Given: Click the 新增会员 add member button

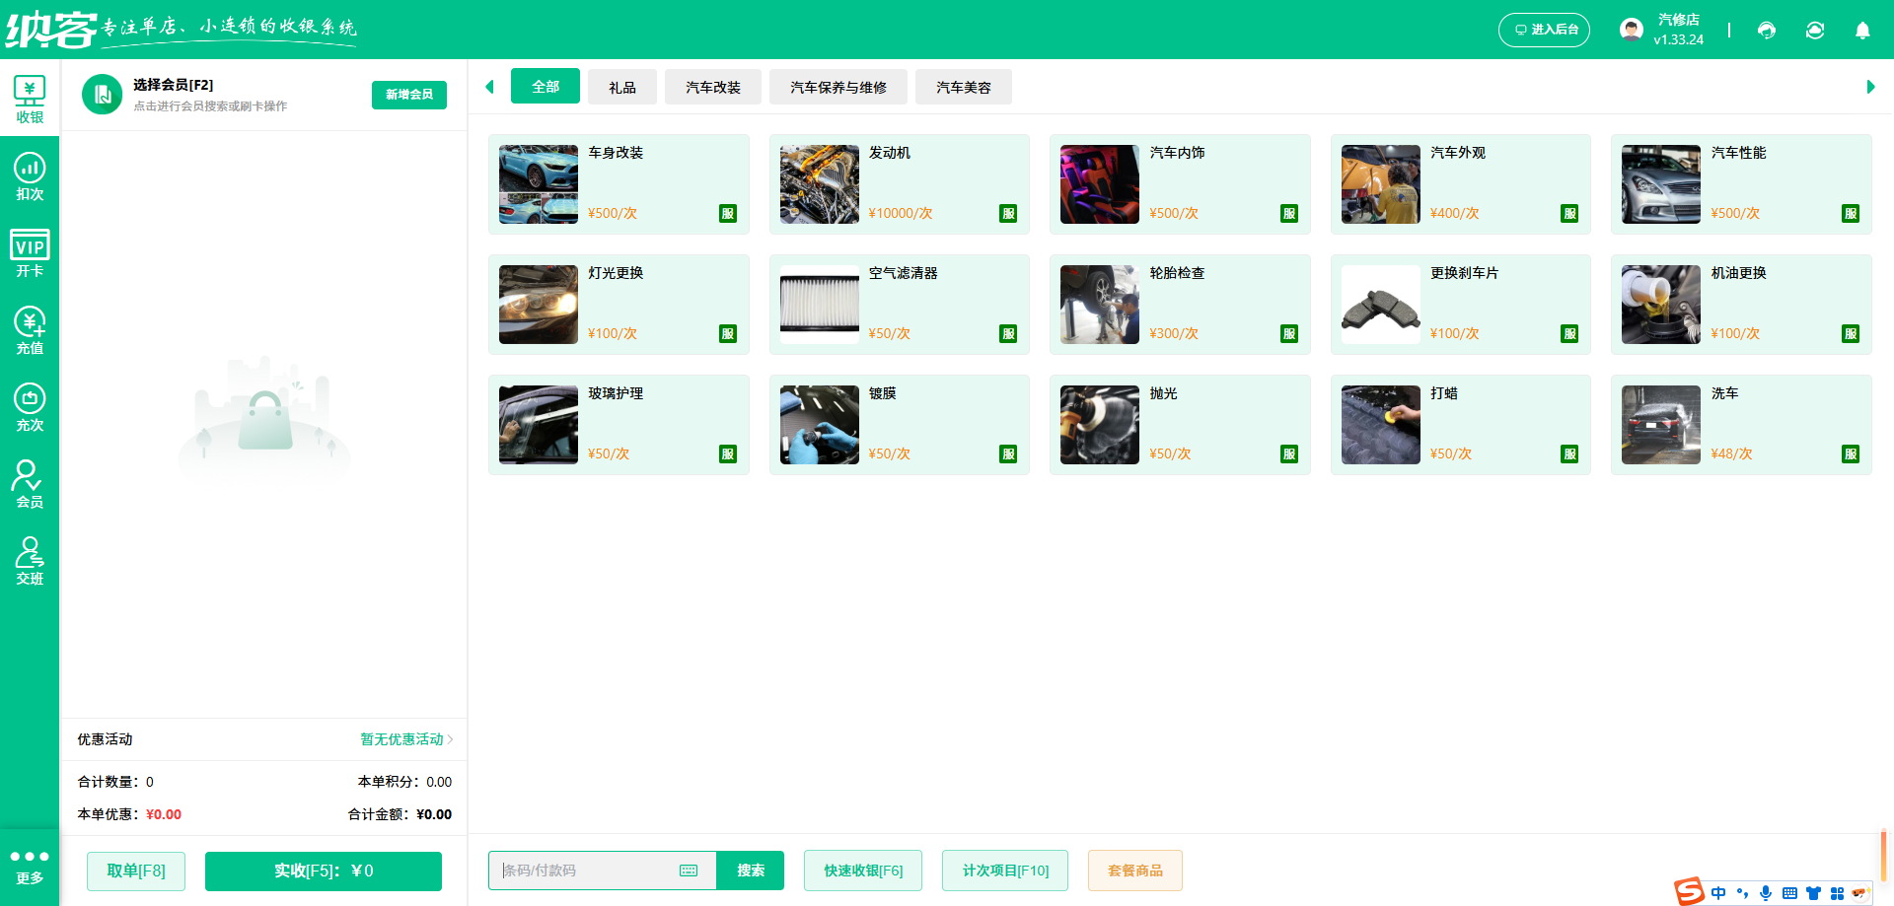Looking at the screenshot, I should 408,95.
